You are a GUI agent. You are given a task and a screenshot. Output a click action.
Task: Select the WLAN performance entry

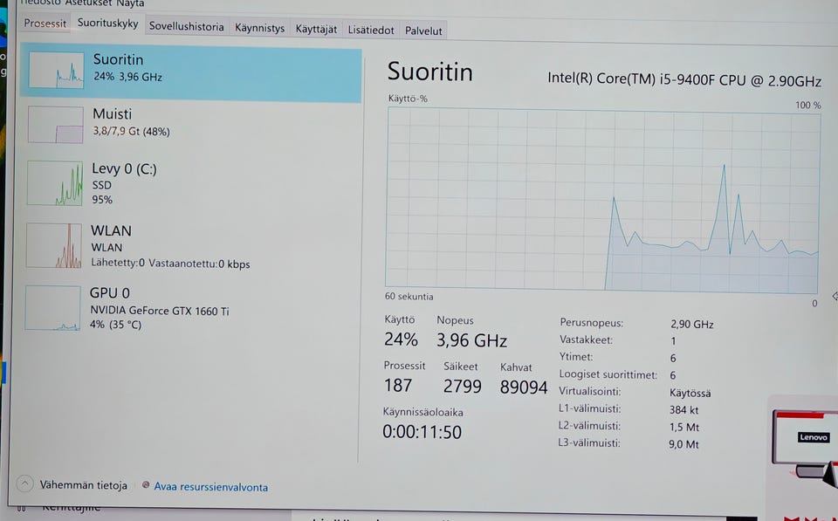coord(191,246)
